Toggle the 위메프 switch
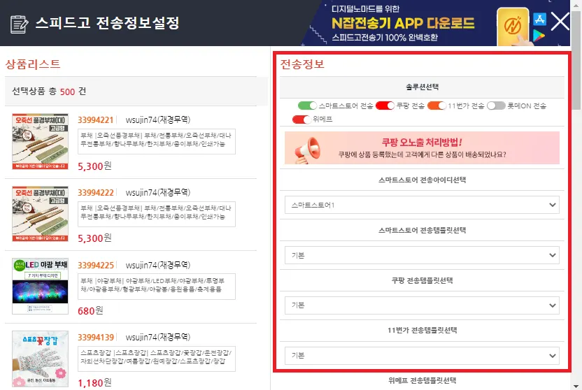582x390 pixels. click(x=301, y=120)
